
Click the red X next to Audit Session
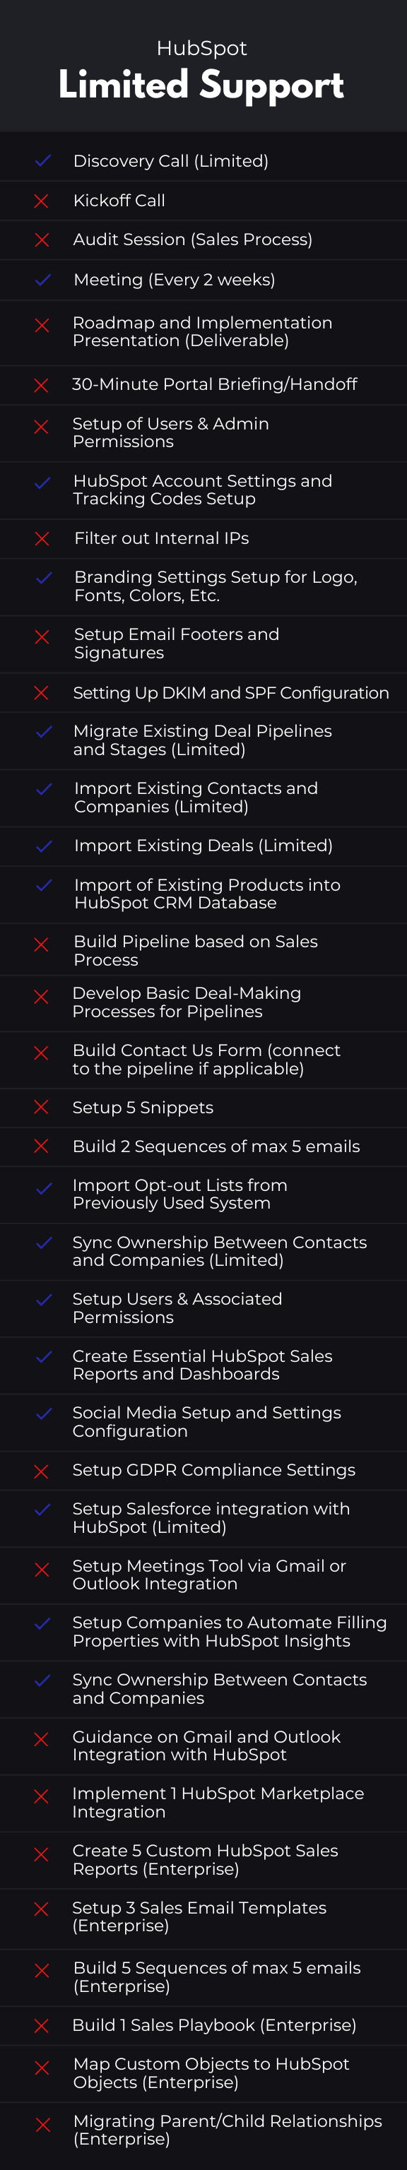click(41, 240)
